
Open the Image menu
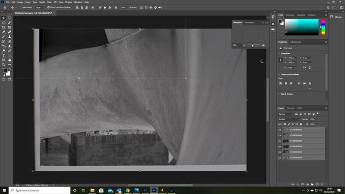point(20,2)
